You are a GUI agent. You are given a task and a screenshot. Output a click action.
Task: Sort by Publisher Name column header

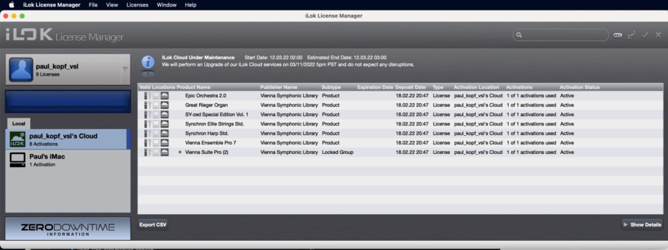tap(279, 87)
